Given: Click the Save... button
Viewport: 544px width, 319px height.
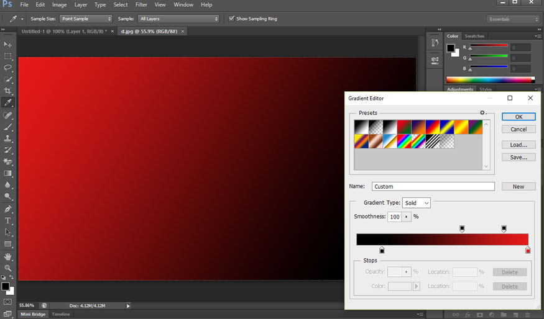Looking at the screenshot, I should tap(519, 157).
